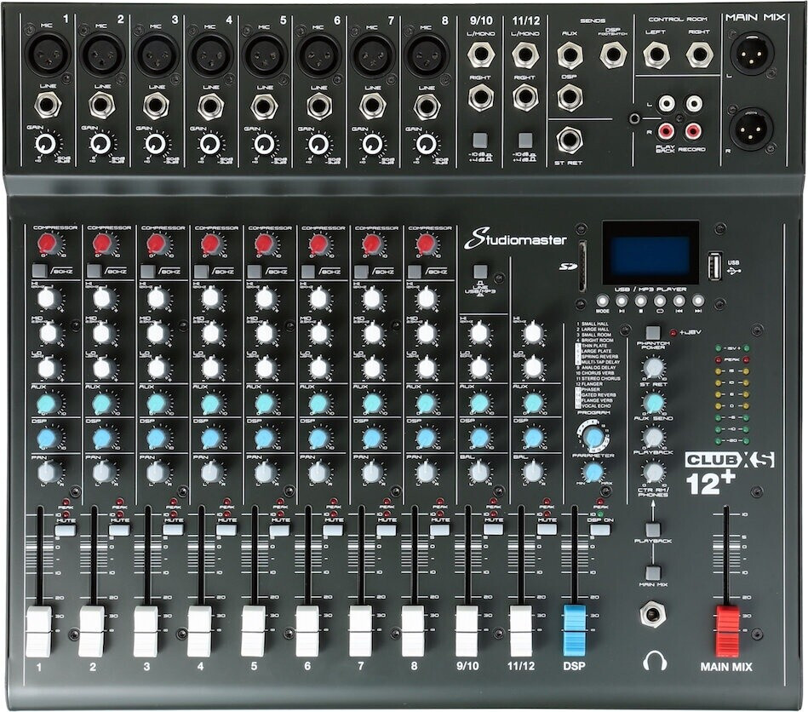Select an effect with the blue PROGRAM knob
Image resolution: width=808 pixels, height=712 pixels.
point(592,436)
